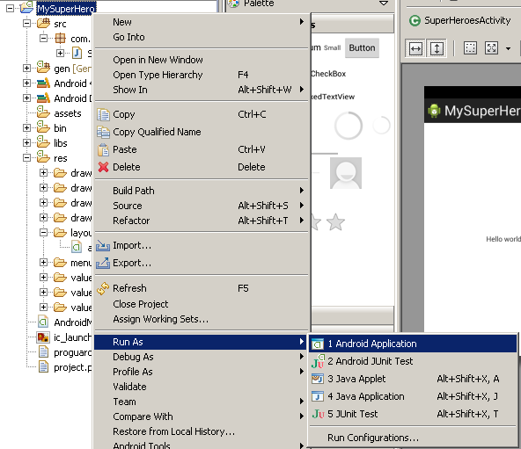Choose 1 Android Application from Run As submenu

[x=413, y=344]
